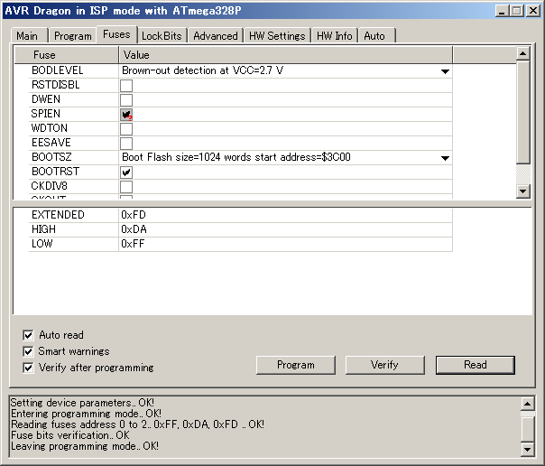Click the fuse list scrollbar thumb
Screen dimensions: 545x466
click(x=523, y=112)
